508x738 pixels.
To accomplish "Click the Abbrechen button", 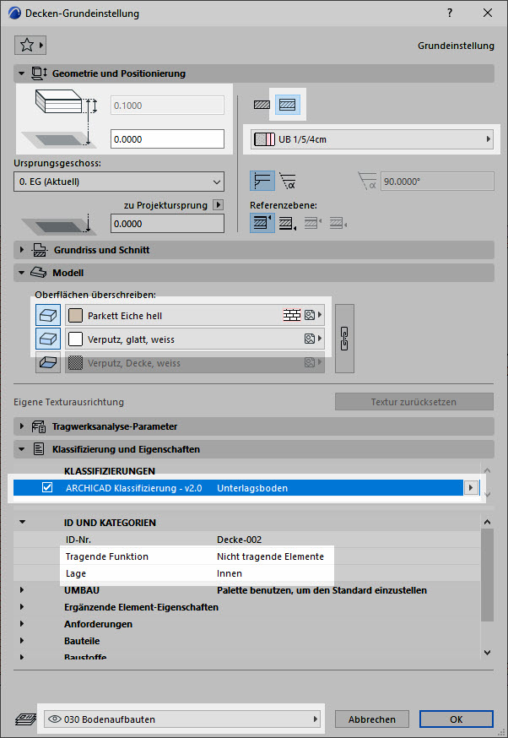I will [371, 719].
